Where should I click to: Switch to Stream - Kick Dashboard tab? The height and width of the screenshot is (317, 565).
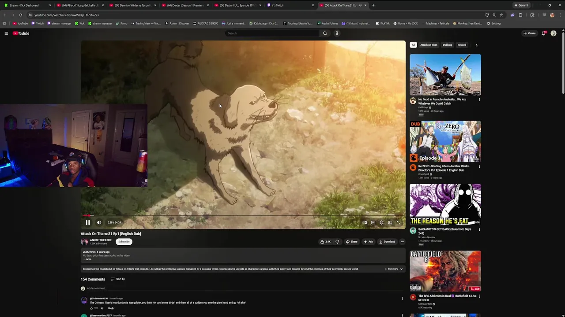pos(26,5)
